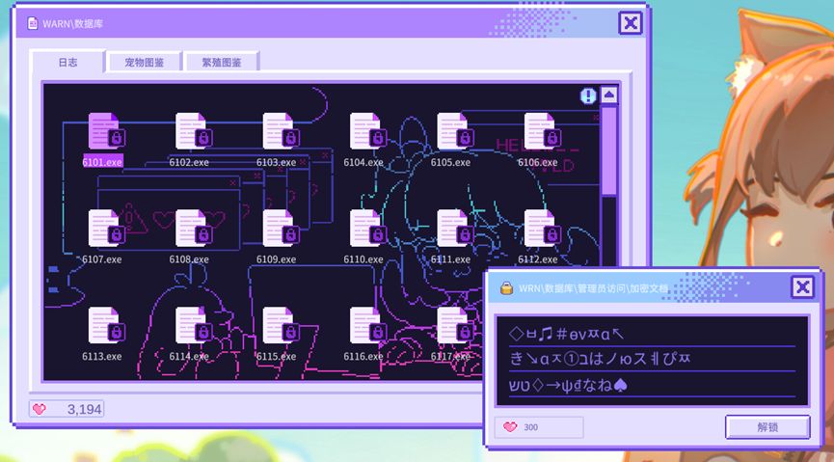
Task: Open the 6114.exe locked file icon
Action: coord(194,325)
